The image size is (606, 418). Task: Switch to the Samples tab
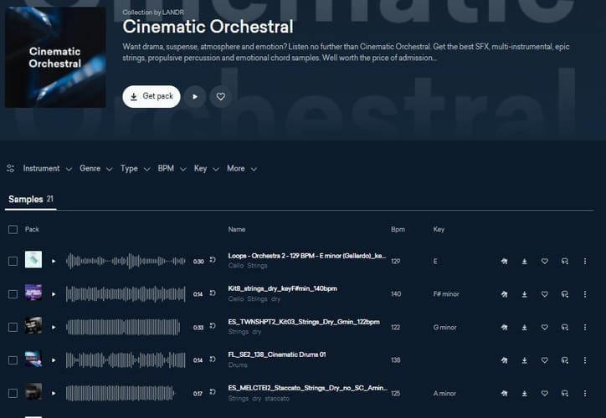(30, 199)
